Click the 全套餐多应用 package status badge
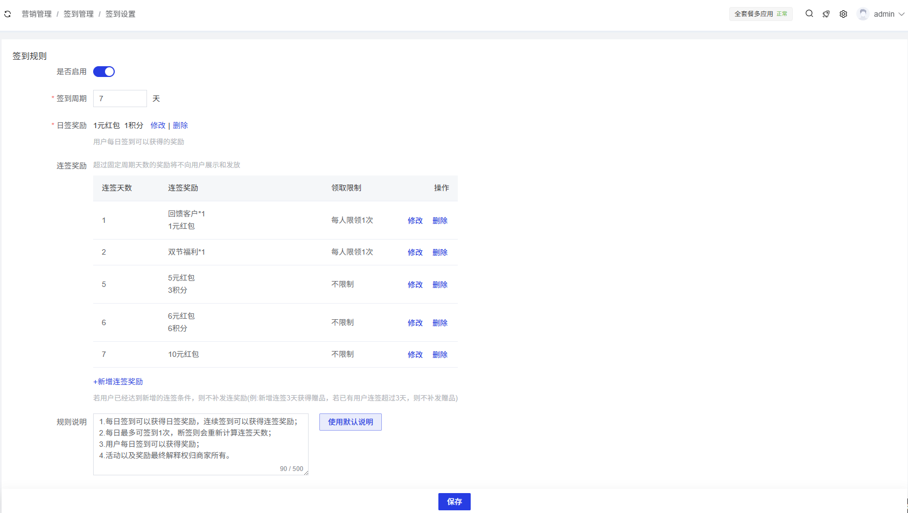The height and width of the screenshot is (513, 908). click(x=760, y=14)
